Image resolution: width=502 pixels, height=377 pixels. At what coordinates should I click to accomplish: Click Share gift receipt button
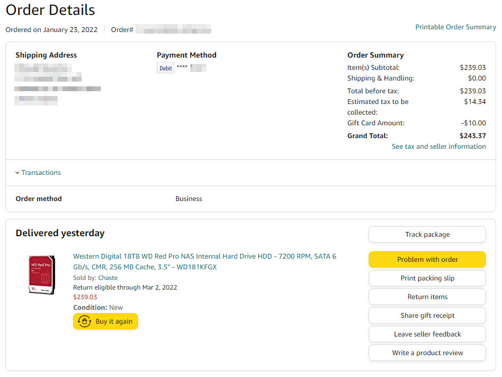(427, 316)
